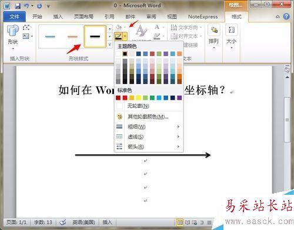This screenshot has height=230, width=294.
Task: Open 对齐文本 align text dropdown
Action: 186,36
